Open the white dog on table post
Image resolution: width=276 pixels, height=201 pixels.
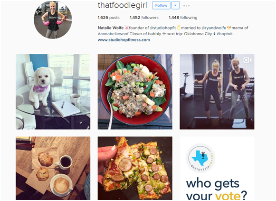53,92
